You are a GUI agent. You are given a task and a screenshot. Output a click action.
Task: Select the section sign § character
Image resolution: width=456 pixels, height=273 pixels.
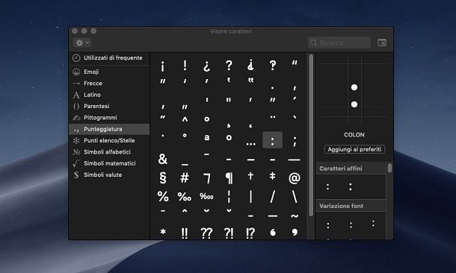tap(163, 178)
